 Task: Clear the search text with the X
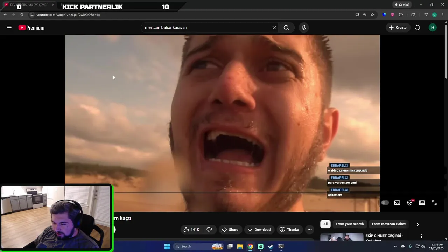pos(274,28)
